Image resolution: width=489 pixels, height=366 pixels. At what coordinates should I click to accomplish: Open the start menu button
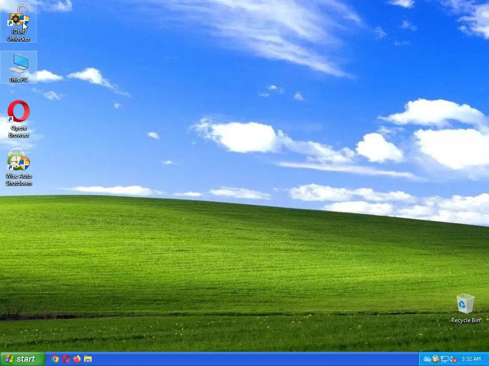(x=23, y=359)
